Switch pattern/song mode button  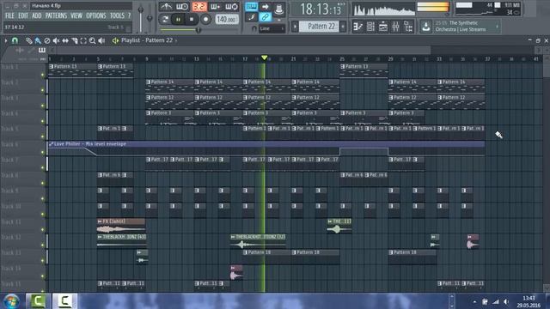[165, 19]
